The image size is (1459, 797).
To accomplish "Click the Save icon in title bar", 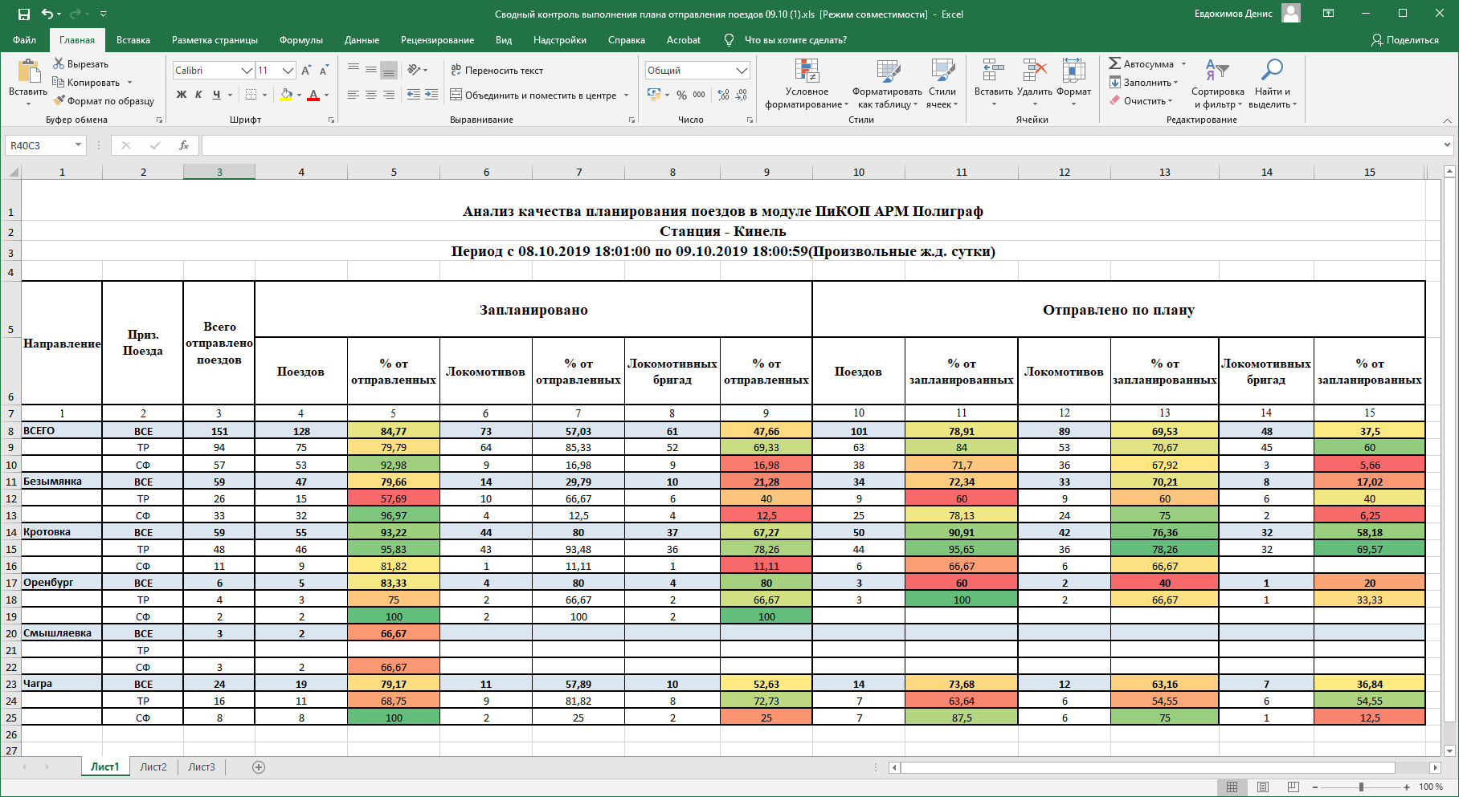I will [x=23, y=14].
